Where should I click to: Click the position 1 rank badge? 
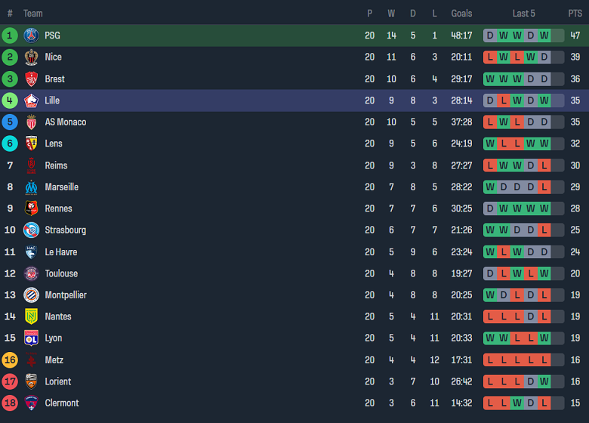[x=10, y=36]
